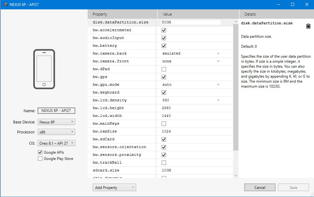Open the hw.lcd.density dropdown
Screen dimensions: 314x197
pos(191,100)
